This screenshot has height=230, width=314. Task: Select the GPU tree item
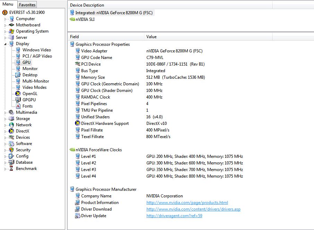pyautogui.click(x=26, y=62)
